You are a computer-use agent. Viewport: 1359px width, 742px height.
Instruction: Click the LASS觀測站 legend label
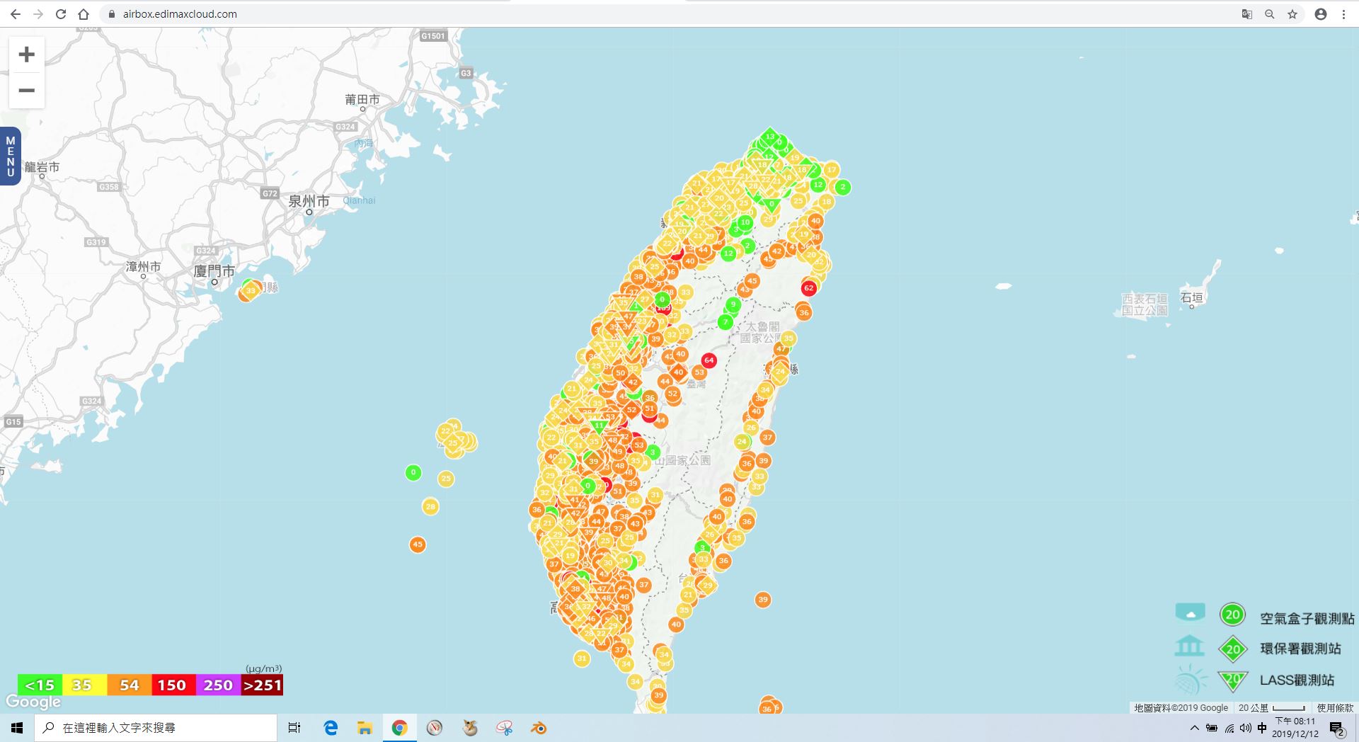click(1297, 680)
